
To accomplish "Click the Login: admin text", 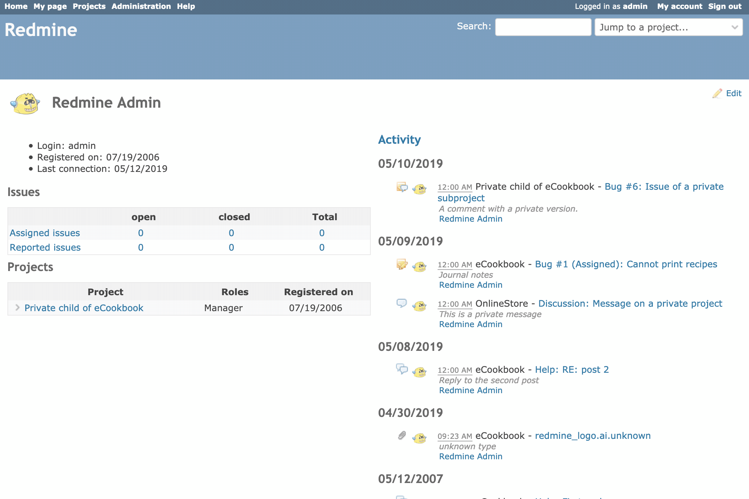I will (66, 146).
